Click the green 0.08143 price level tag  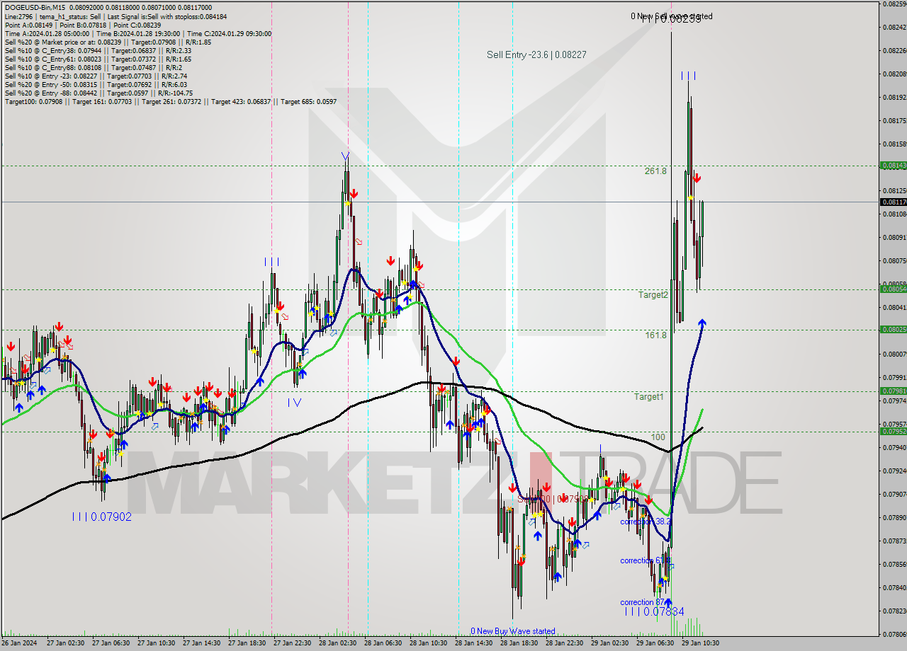pyautogui.click(x=893, y=165)
